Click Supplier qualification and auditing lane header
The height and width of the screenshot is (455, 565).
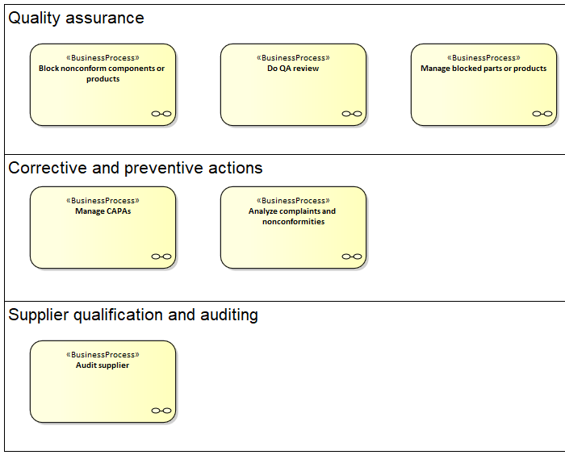[x=133, y=315]
